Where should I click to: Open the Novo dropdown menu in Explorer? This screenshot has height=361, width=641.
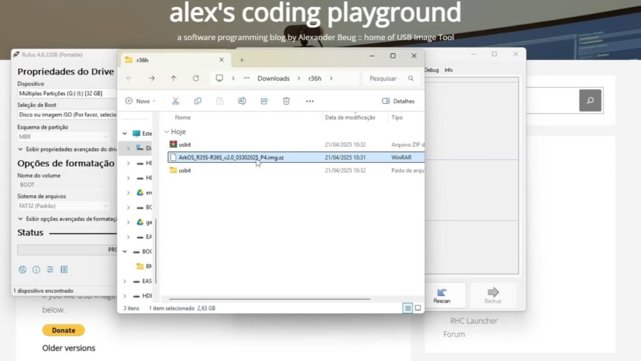(x=140, y=101)
